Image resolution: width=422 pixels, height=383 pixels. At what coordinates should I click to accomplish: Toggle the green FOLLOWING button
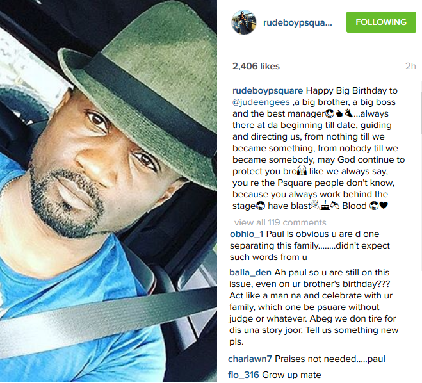click(x=381, y=22)
